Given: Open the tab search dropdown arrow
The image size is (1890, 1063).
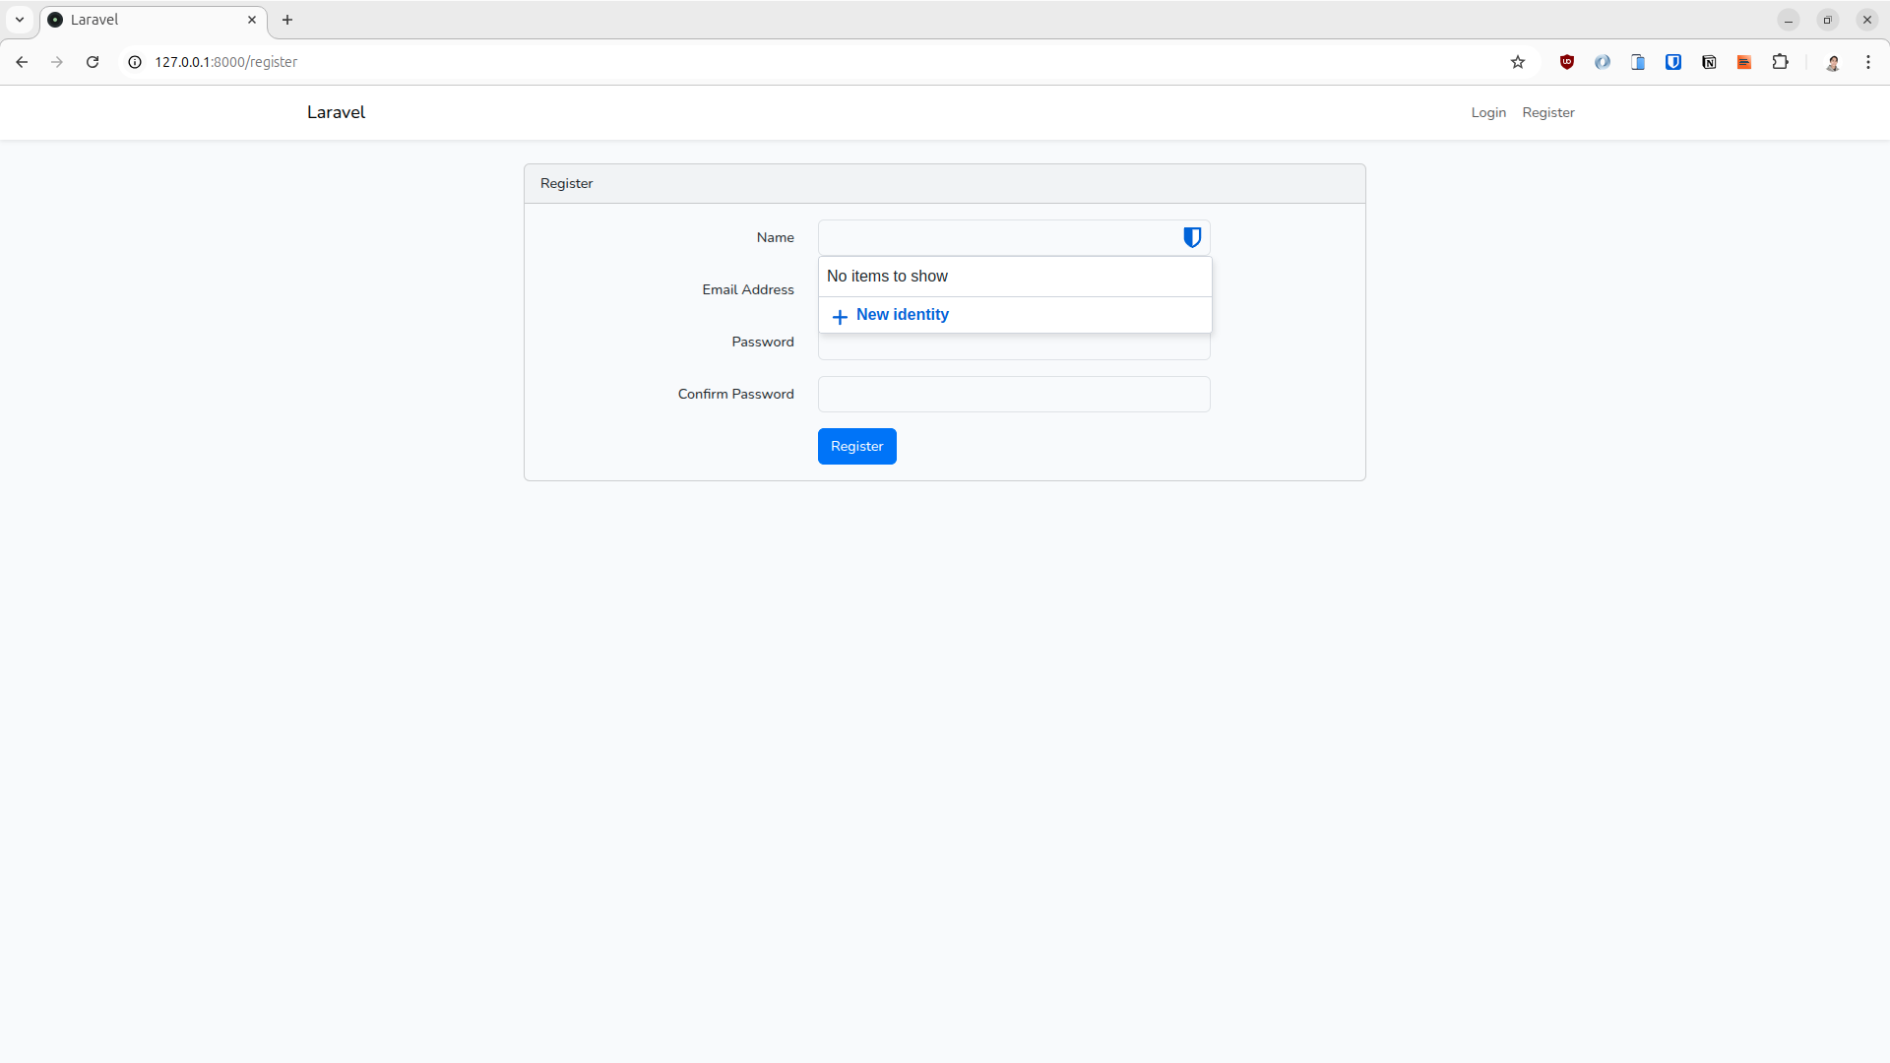Looking at the screenshot, I should [x=19, y=19].
